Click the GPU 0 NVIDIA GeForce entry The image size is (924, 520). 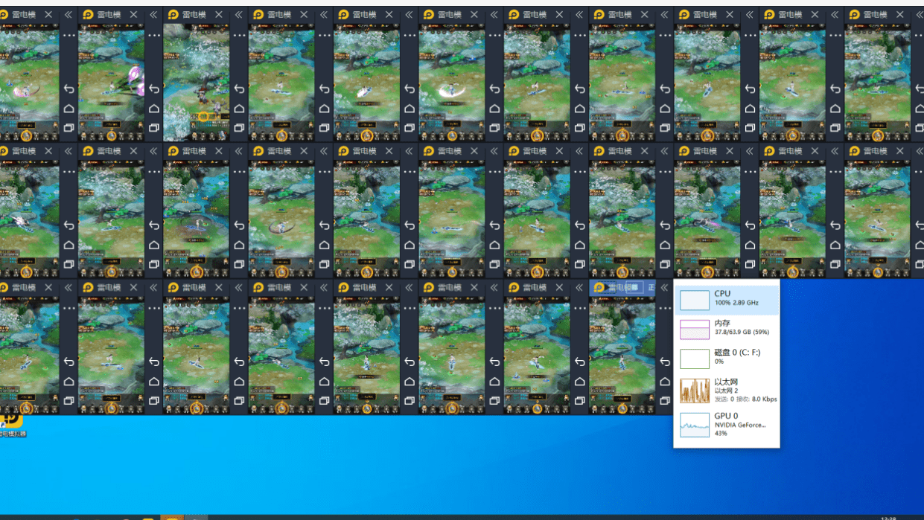[x=727, y=423]
